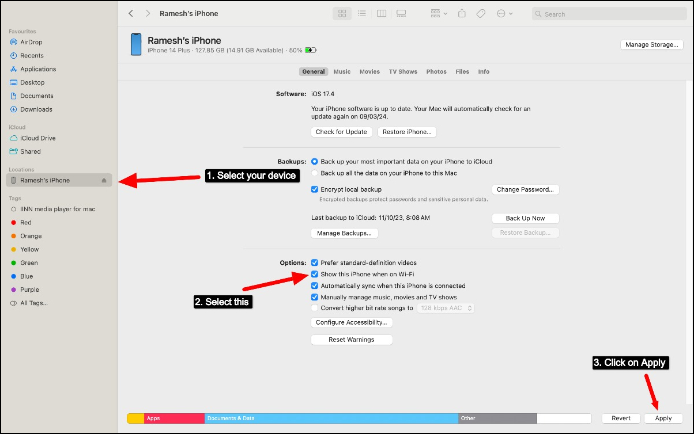This screenshot has height=434, width=694.
Task: Open the 128 kbps AAC dropdown
Action: pyautogui.click(x=446, y=308)
